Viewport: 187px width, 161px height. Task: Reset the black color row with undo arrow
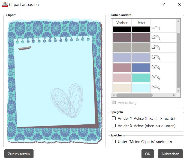pos(156,28)
